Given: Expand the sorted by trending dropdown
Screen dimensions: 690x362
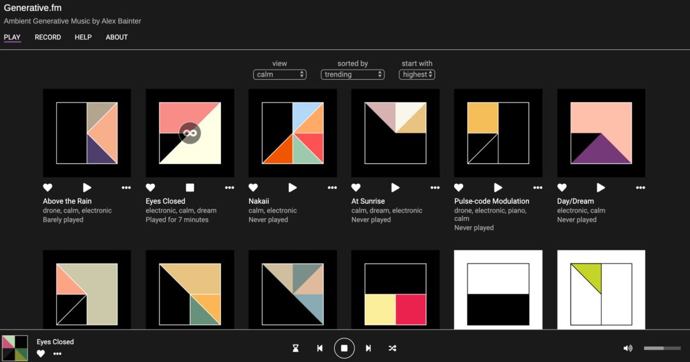Looking at the screenshot, I should click(x=353, y=75).
